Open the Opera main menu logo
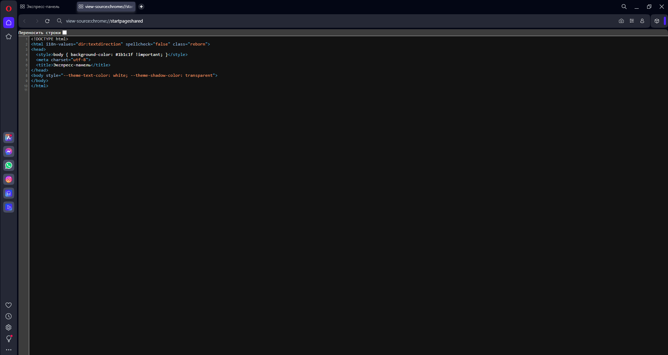 [x=9, y=9]
